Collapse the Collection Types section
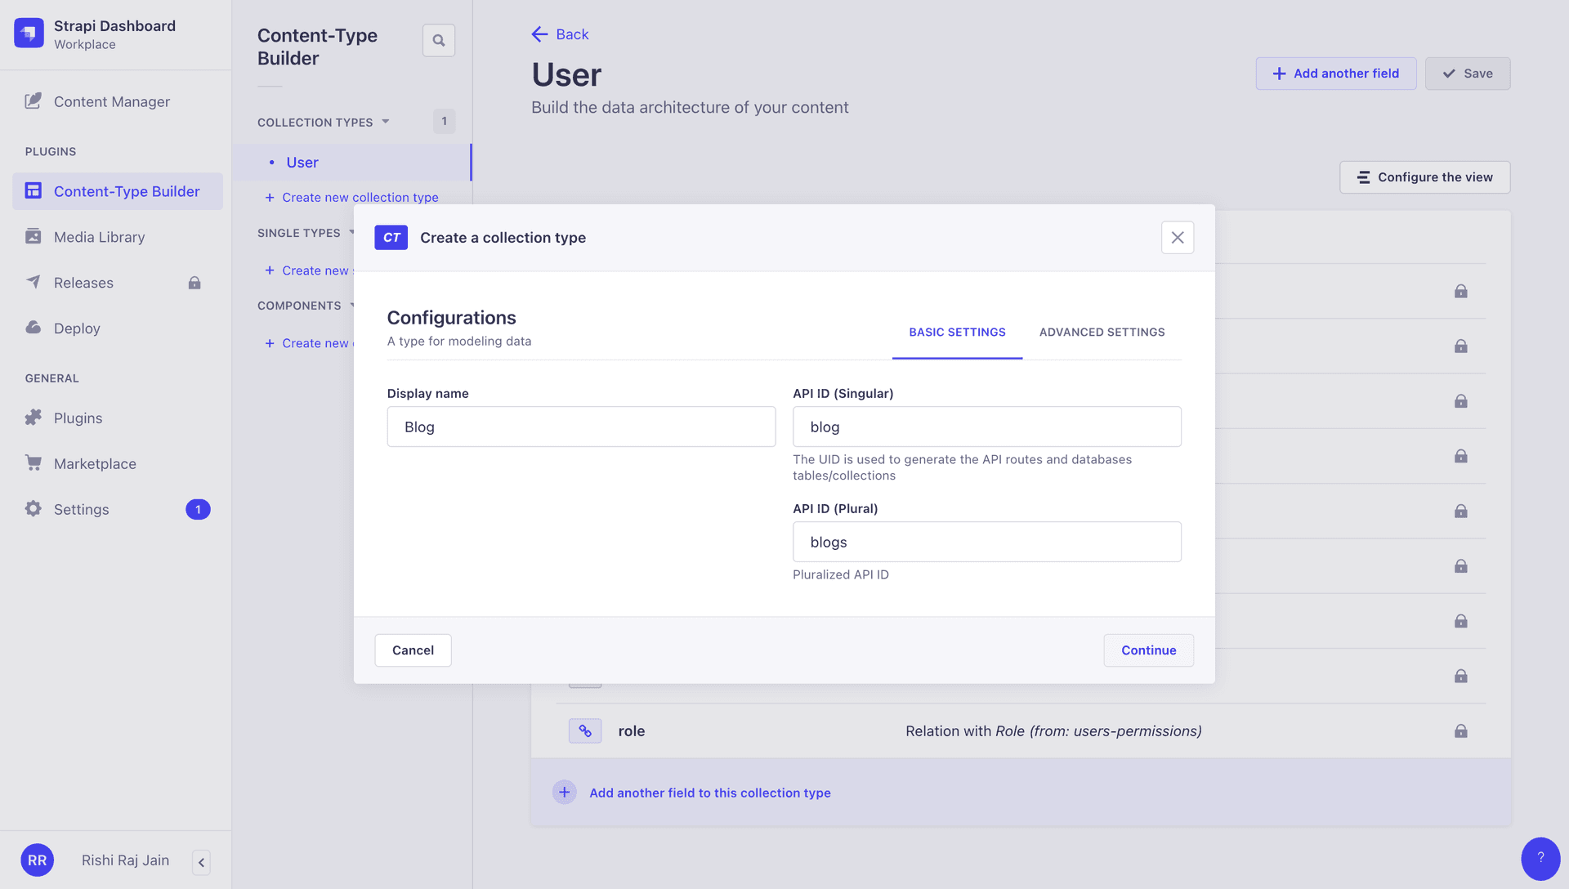Image resolution: width=1569 pixels, height=889 pixels. [x=386, y=121]
